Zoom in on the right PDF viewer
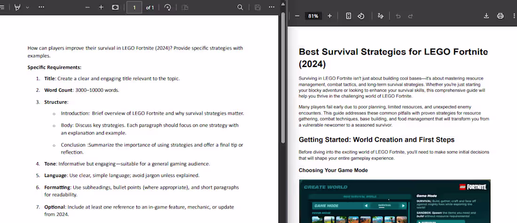The width and height of the screenshot is (517, 223). point(329,16)
